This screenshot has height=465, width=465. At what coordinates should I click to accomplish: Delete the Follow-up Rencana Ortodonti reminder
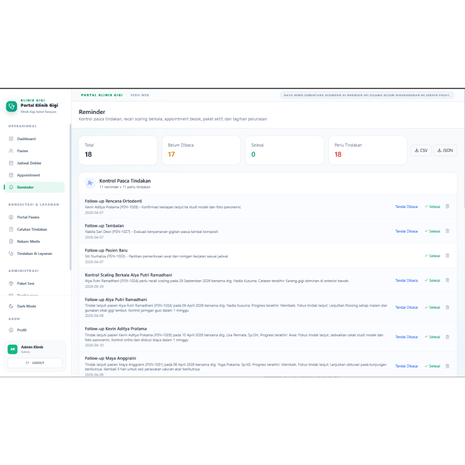click(447, 207)
